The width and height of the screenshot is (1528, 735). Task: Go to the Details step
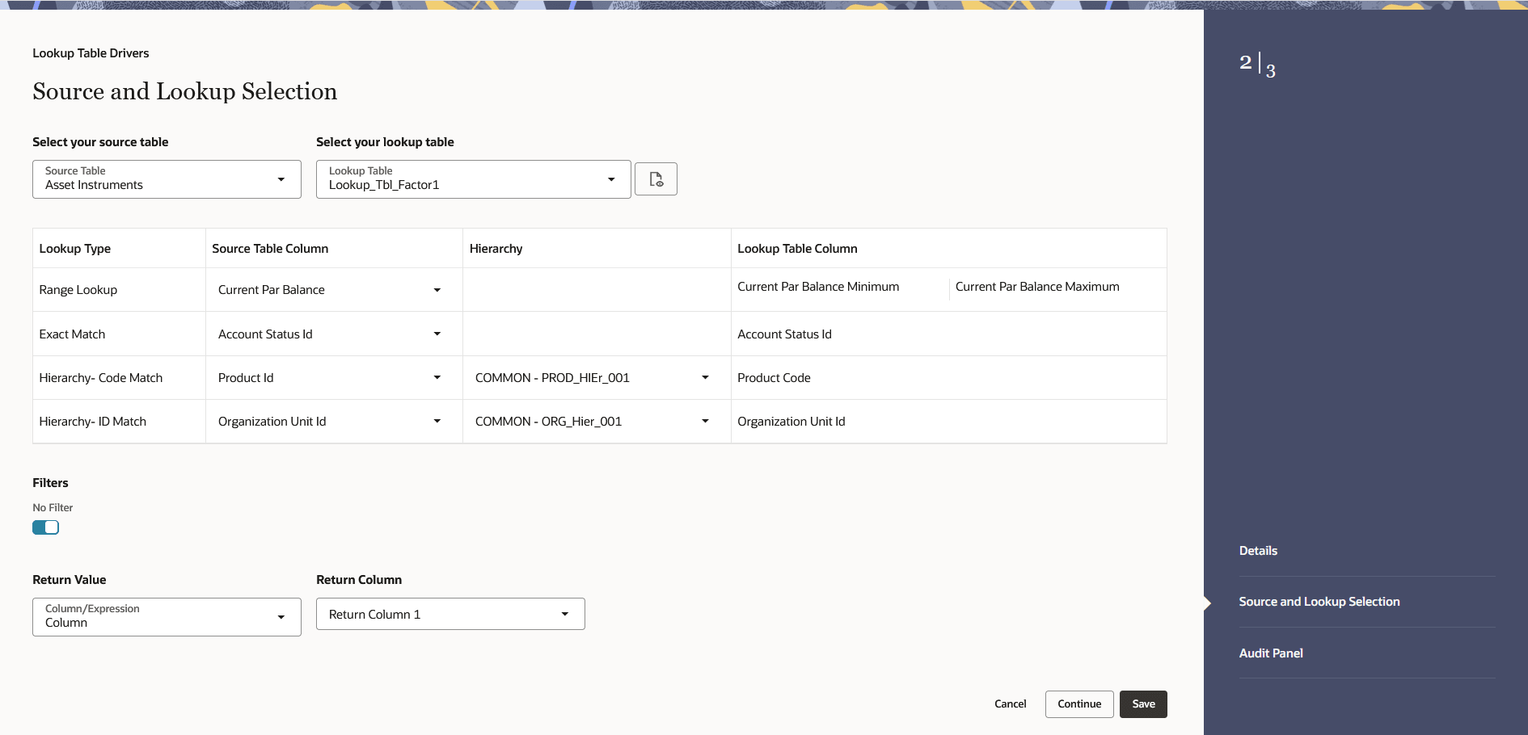click(1258, 551)
